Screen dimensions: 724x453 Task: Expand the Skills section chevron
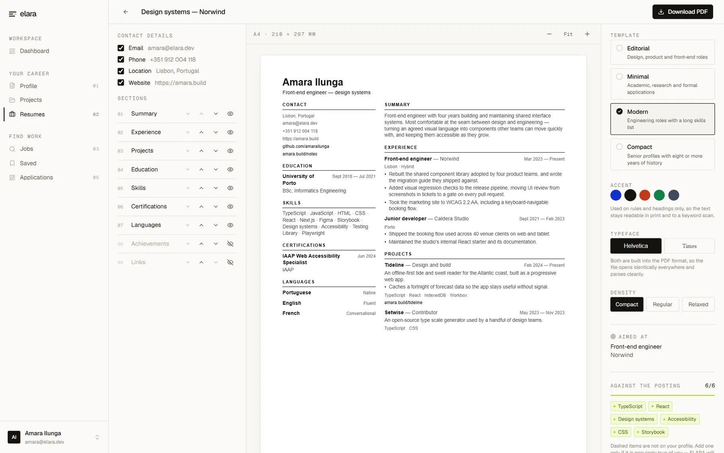coord(188,188)
